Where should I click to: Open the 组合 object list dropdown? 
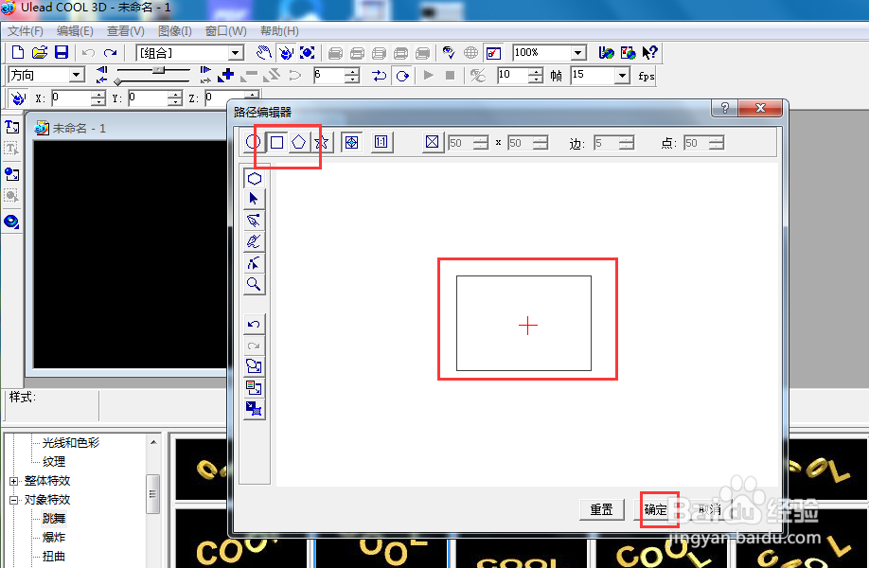236,53
